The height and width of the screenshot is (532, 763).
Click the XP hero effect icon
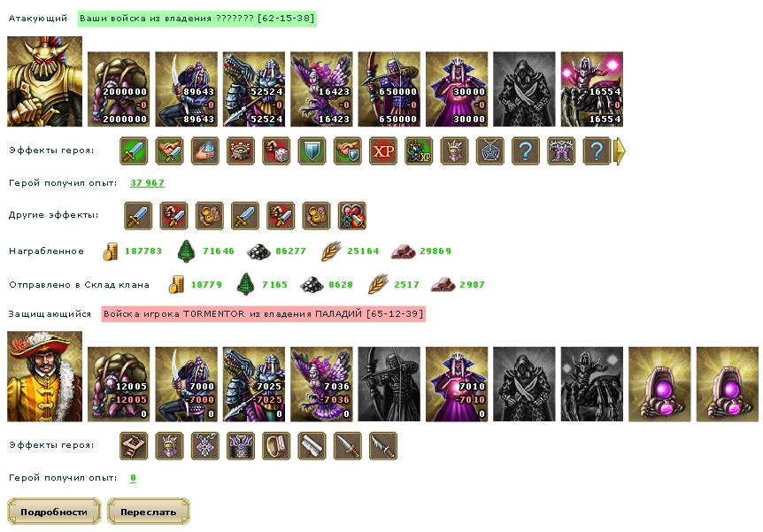point(383,151)
